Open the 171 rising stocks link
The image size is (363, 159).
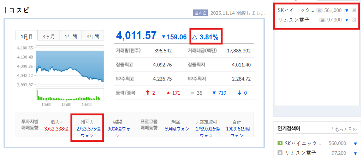click(x=176, y=93)
